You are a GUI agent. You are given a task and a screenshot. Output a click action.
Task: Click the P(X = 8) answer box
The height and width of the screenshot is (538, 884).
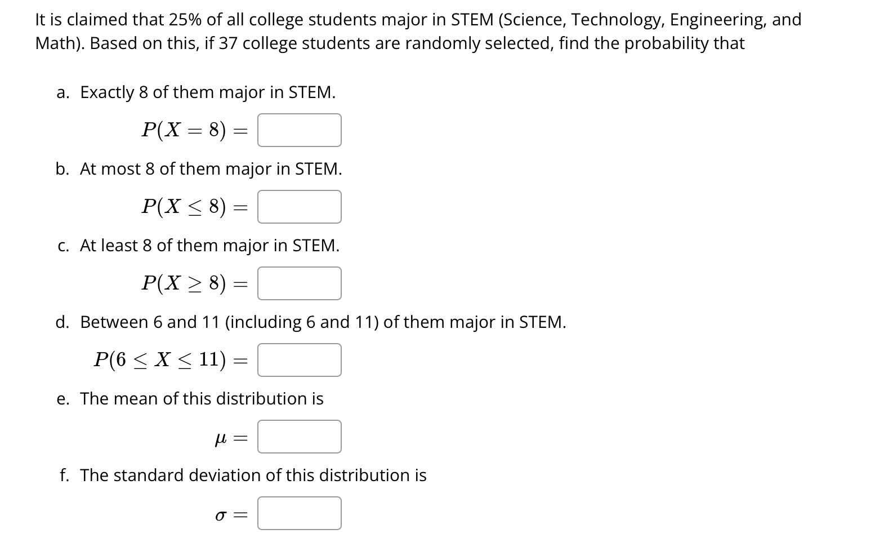point(299,130)
